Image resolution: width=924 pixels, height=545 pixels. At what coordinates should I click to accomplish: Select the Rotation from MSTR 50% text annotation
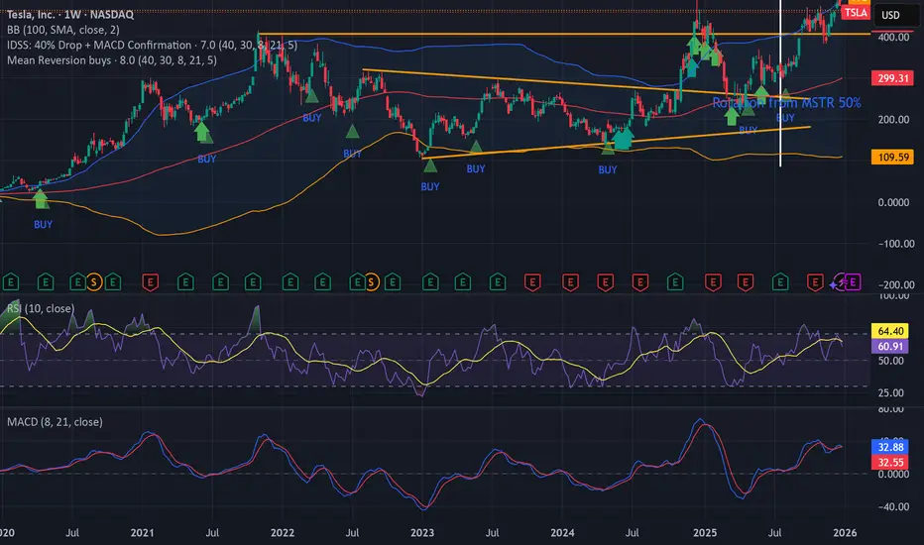point(787,102)
